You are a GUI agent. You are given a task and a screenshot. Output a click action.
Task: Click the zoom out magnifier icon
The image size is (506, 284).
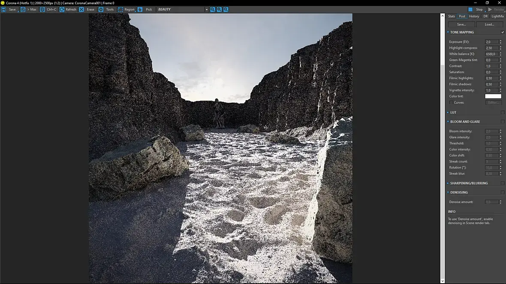219,10
